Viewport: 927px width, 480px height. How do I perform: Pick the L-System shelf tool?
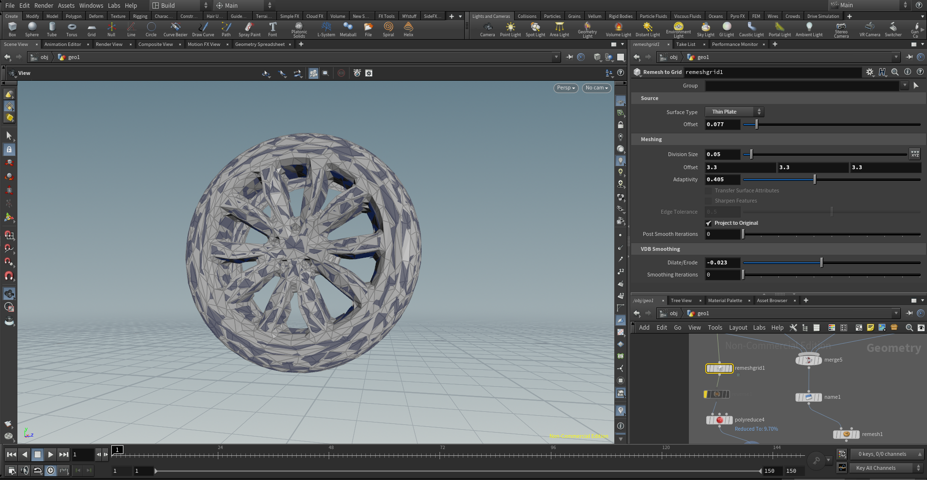(326, 29)
